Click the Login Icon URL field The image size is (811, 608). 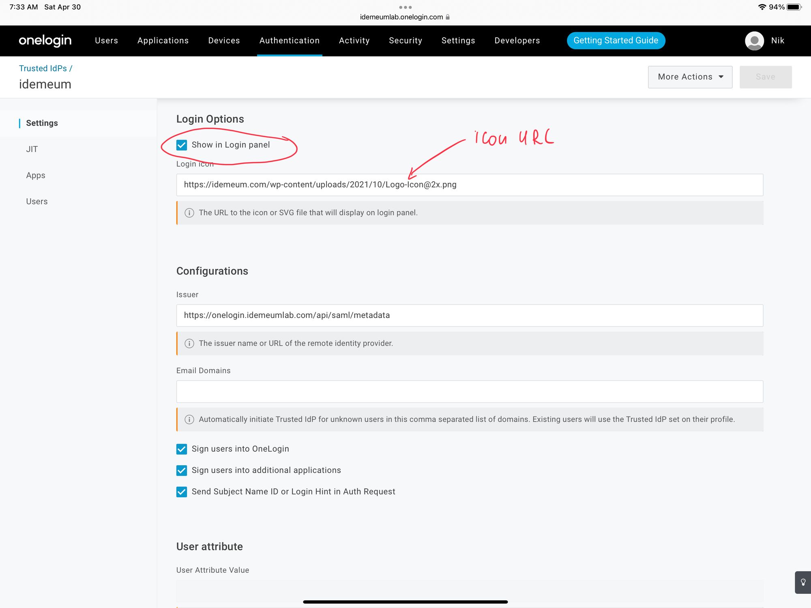pos(470,185)
